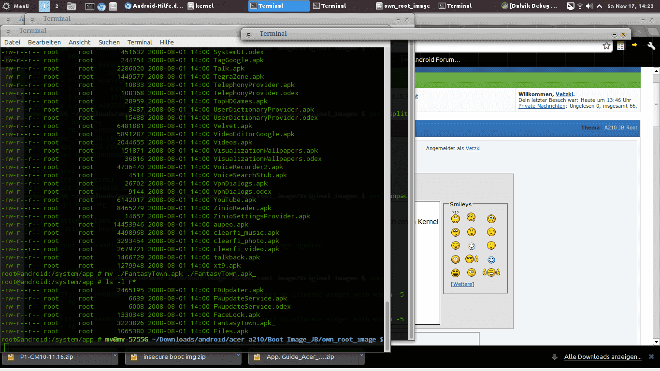This screenshot has width=660, height=371.
Task: Open the clock showing Sa Nov 17, 14:22
Action: pyautogui.click(x=631, y=6)
